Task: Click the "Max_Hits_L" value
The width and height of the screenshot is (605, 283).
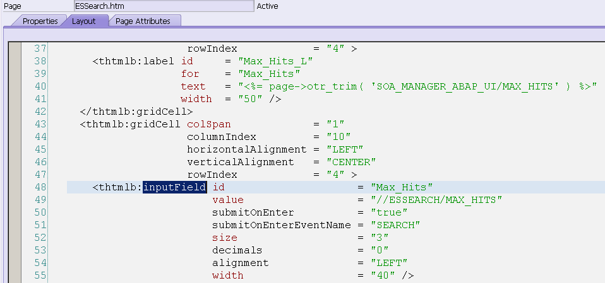Action: [275, 61]
